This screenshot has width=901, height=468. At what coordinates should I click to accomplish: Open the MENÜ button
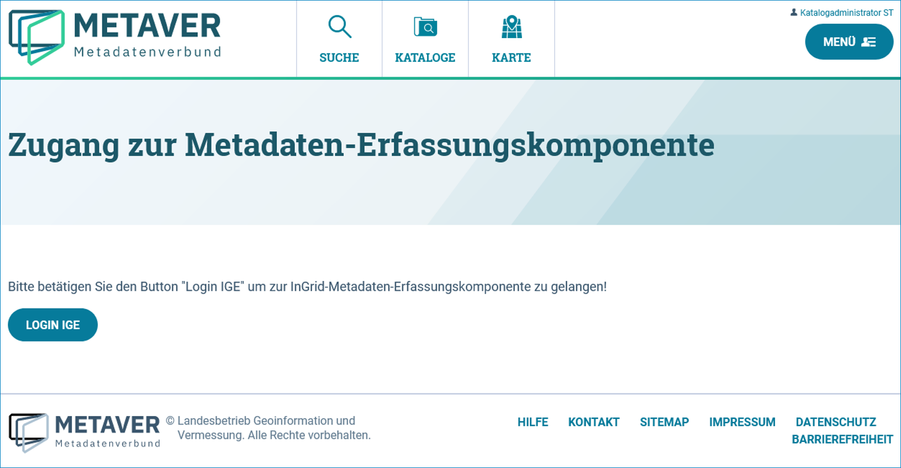[x=849, y=42]
